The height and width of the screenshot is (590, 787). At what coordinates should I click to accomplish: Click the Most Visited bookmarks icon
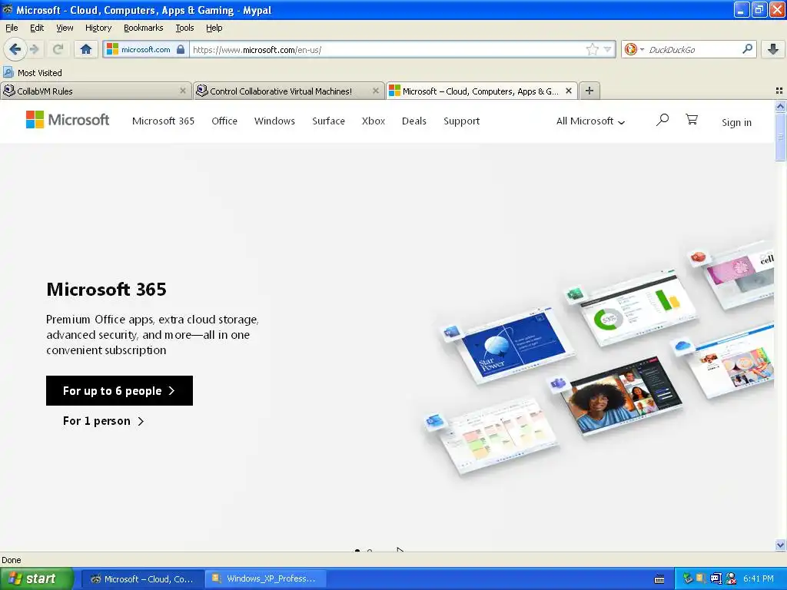8,72
